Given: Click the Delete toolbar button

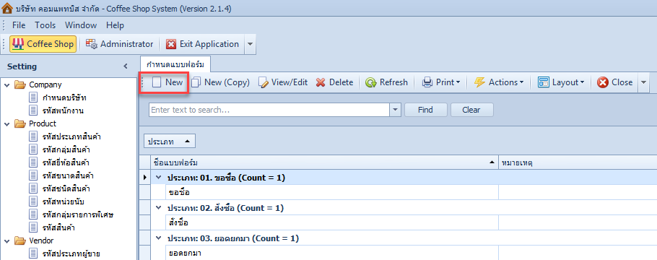Looking at the screenshot, I should click(x=334, y=82).
